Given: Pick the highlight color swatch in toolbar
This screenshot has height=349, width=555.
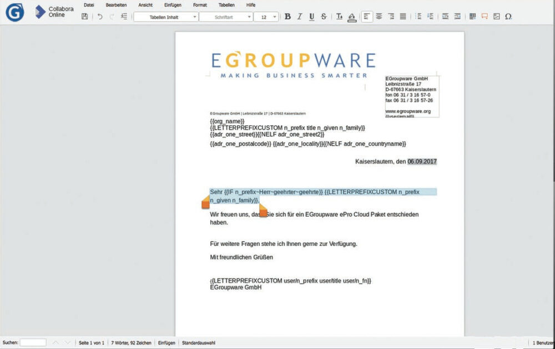Looking at the screenshot, I should (x=351, y=17).
